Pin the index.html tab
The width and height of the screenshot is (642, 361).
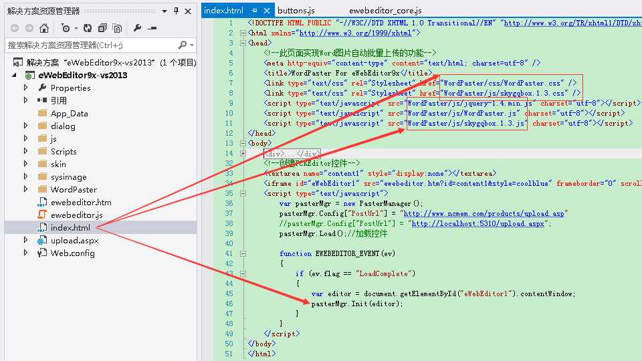point(255,11)
